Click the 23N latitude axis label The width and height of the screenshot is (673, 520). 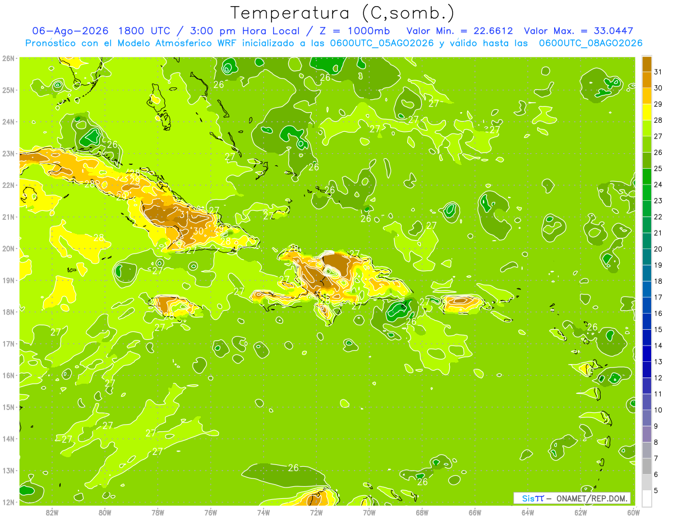pyautogui.click(x=8, y=153)
